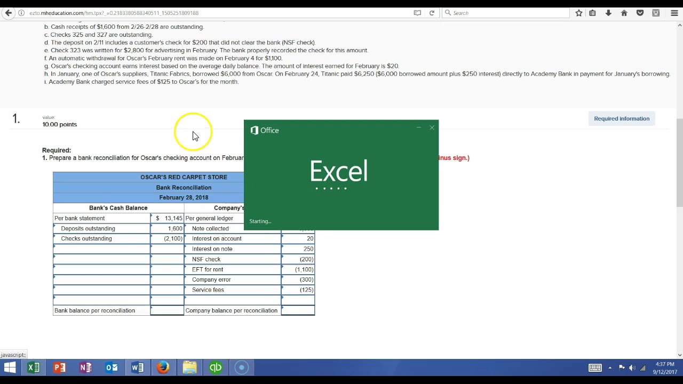Click screen recorder taskbar icon
Viewport: 683px width, 384px height.
(x=241, y=367)
